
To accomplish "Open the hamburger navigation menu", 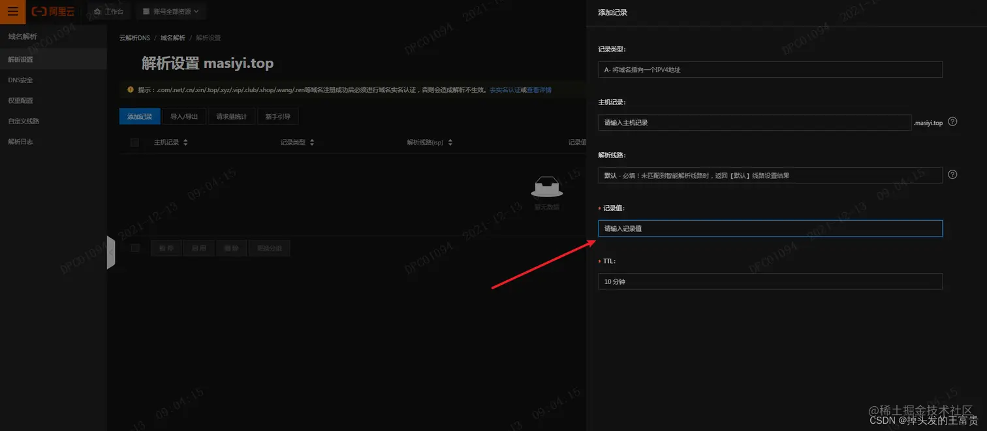I will (13, 11).
